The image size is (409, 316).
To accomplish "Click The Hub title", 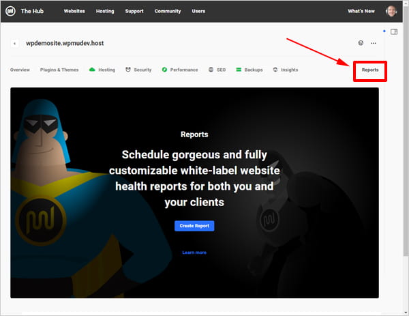I will pyautogui.click(x=32, y=11).
